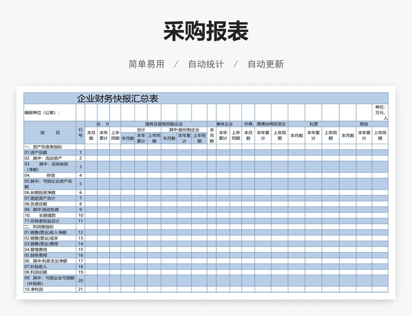Click 上年同期 header under 总计

point(115,136)
